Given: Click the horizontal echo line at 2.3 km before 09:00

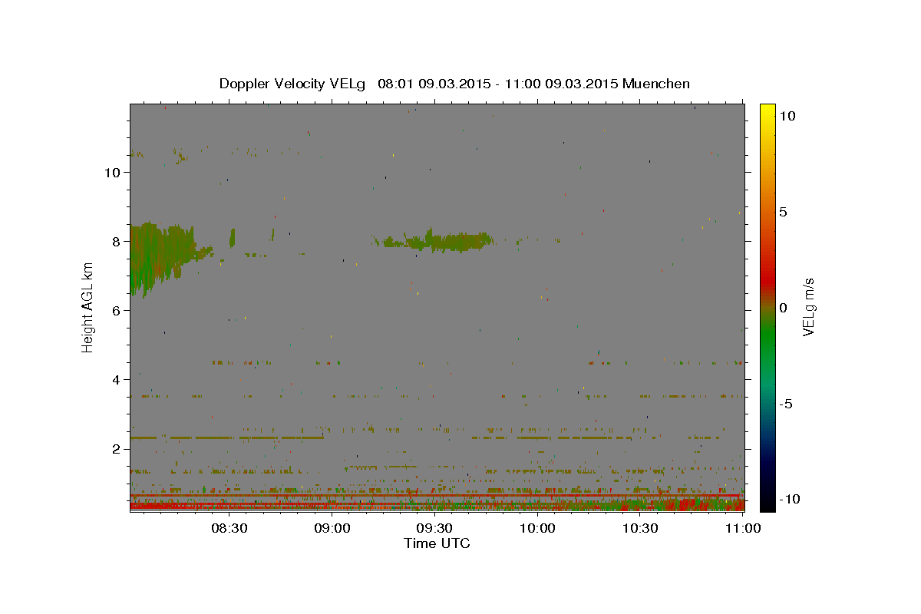Looking at the screenshot, I should click(226, 437).
